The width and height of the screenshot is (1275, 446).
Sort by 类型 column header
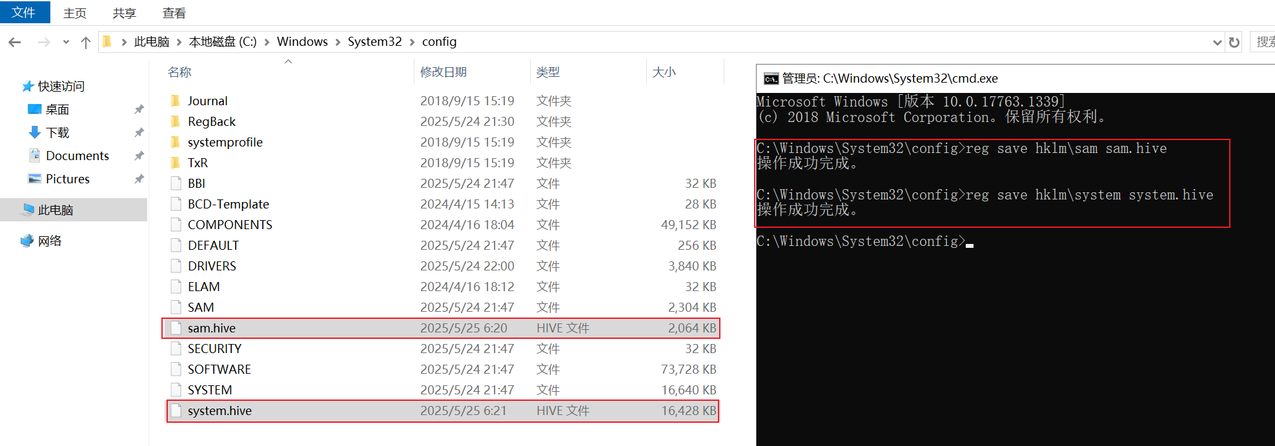[548, 72]
